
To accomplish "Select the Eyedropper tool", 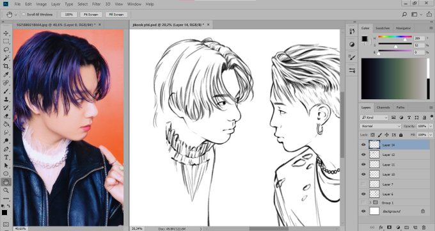I will (6, 74).
